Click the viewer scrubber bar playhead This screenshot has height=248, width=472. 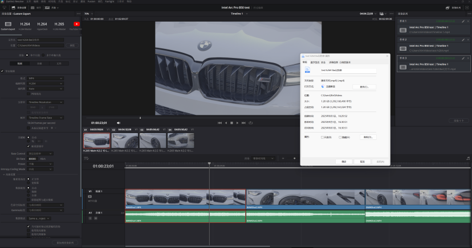click(140, 118)
